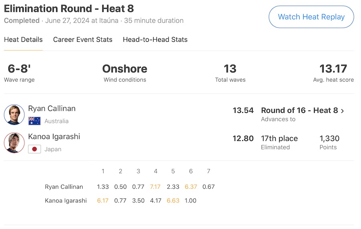Click Ryan Callinan's highlighted 7.17 wave score
Screen dimensions: 361x229
[x=155, y=187]
